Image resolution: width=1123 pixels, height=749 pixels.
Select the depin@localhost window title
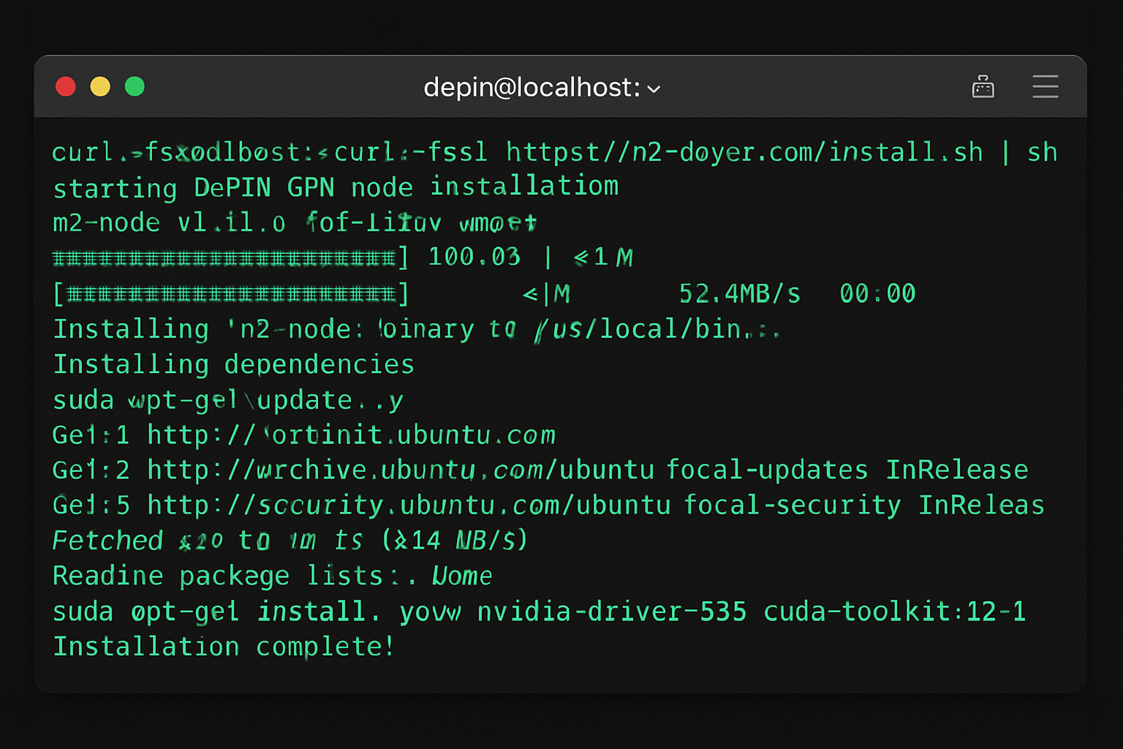534,87
